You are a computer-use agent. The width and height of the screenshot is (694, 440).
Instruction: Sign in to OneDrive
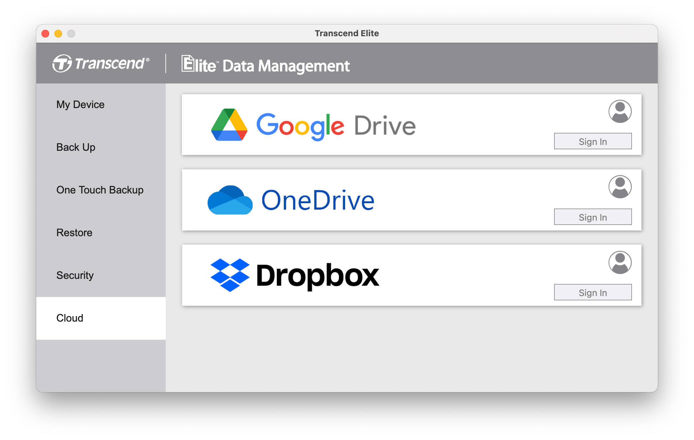tap(593, 217)
